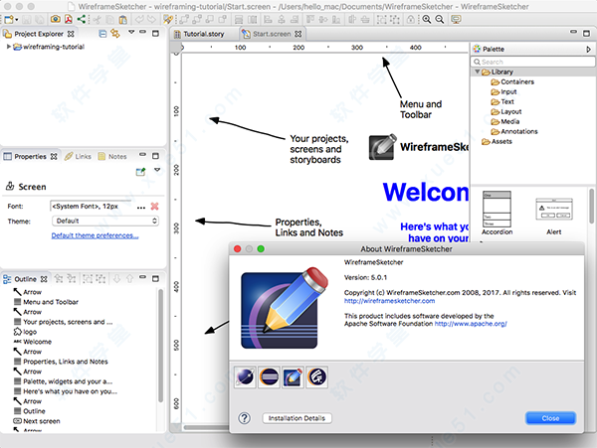This screenshot has width=597, height=448.
Task: Click wireframesketcher.com link in About dialog
Action: [389, 301]
